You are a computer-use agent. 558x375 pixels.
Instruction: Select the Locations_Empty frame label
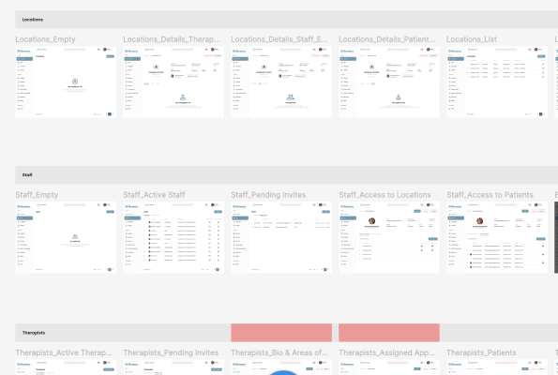click(45, 39)
